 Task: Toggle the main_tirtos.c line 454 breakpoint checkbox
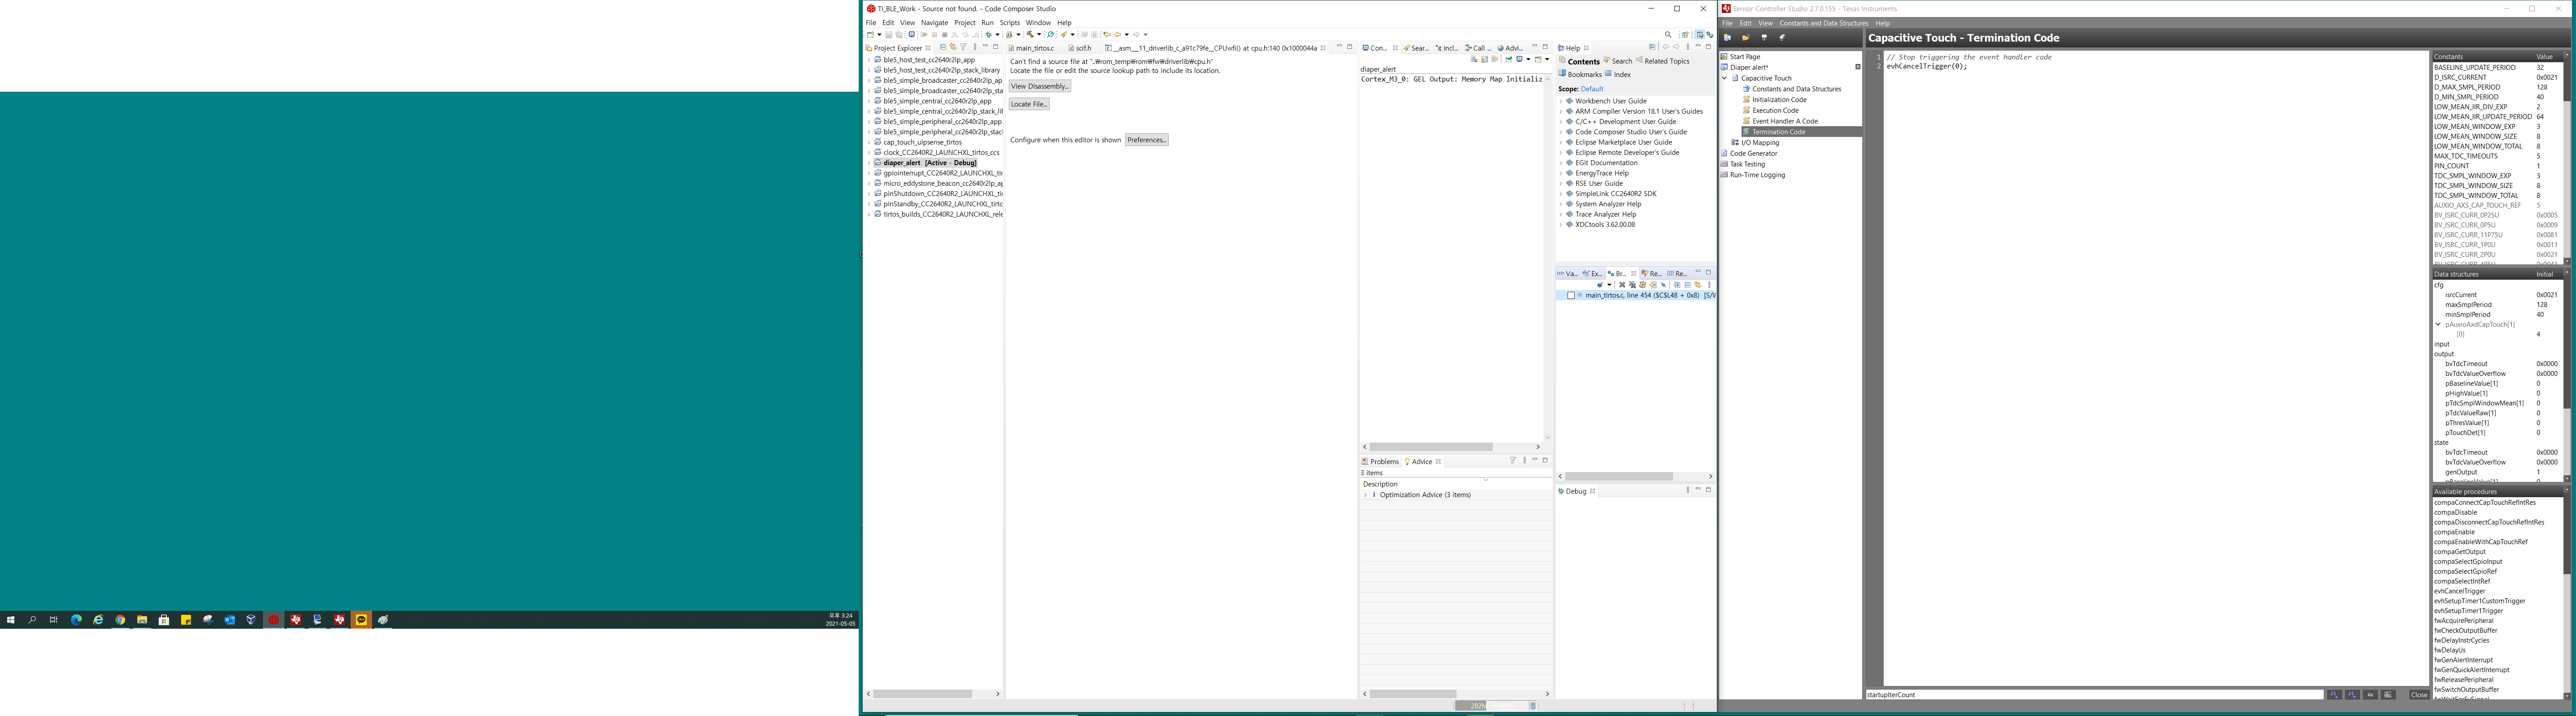(1570, 295)
